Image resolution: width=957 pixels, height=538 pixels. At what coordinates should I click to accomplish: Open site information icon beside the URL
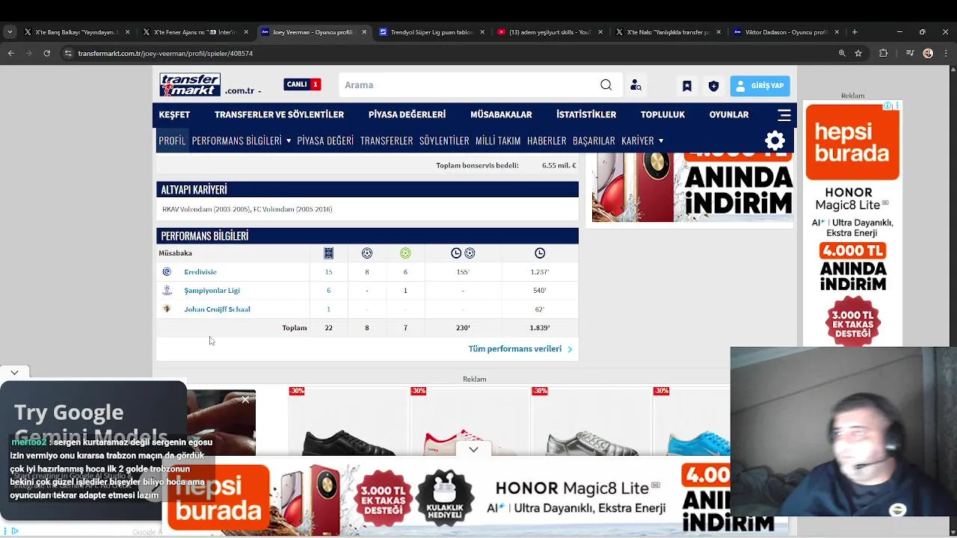[68, 53]
